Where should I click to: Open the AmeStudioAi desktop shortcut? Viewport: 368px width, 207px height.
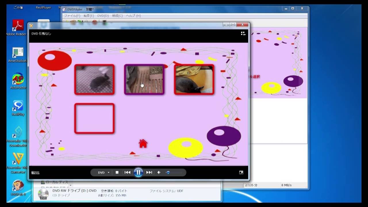[18, 55]
